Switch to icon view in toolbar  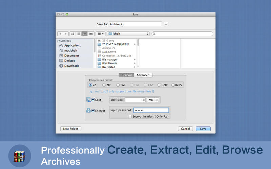coord(72,34)
